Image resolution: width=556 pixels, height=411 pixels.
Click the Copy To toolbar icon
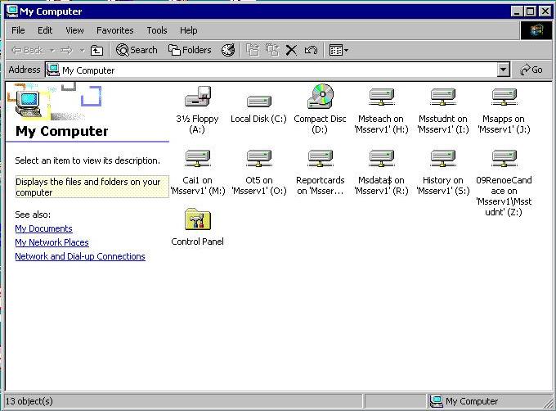[272, 50]
